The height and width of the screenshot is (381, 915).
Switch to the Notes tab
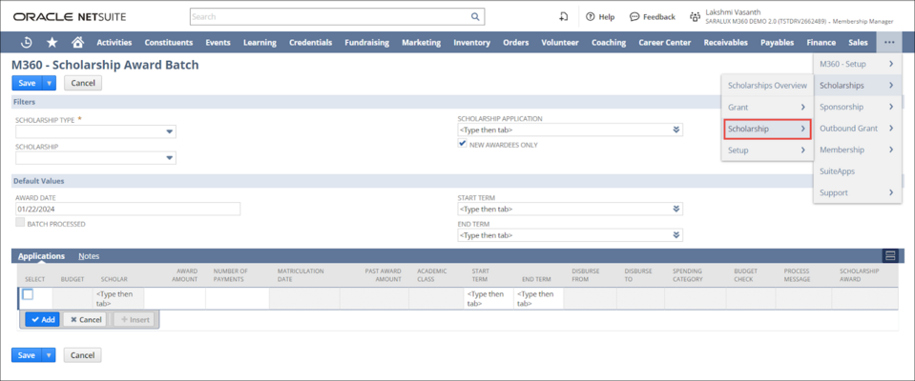pyautogui.click(x=89, y=256)
